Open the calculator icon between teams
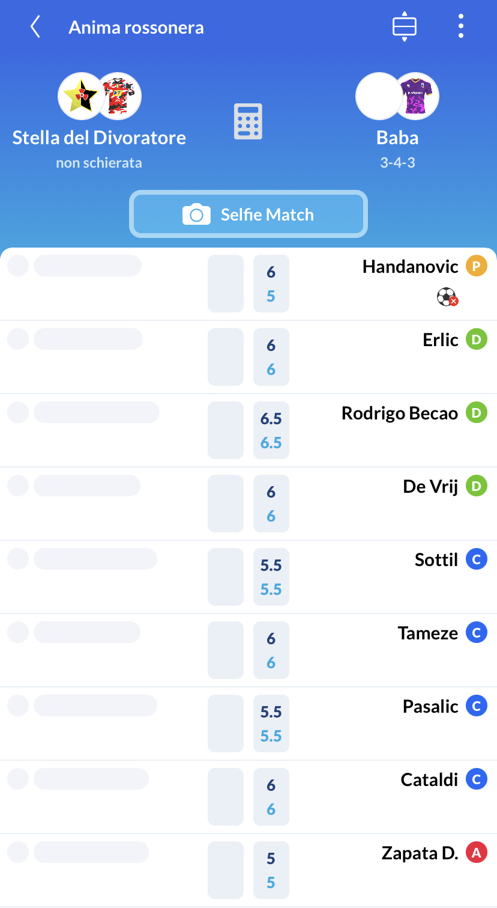This screenshot has height=908, width=497. click(x=248, y=122)
